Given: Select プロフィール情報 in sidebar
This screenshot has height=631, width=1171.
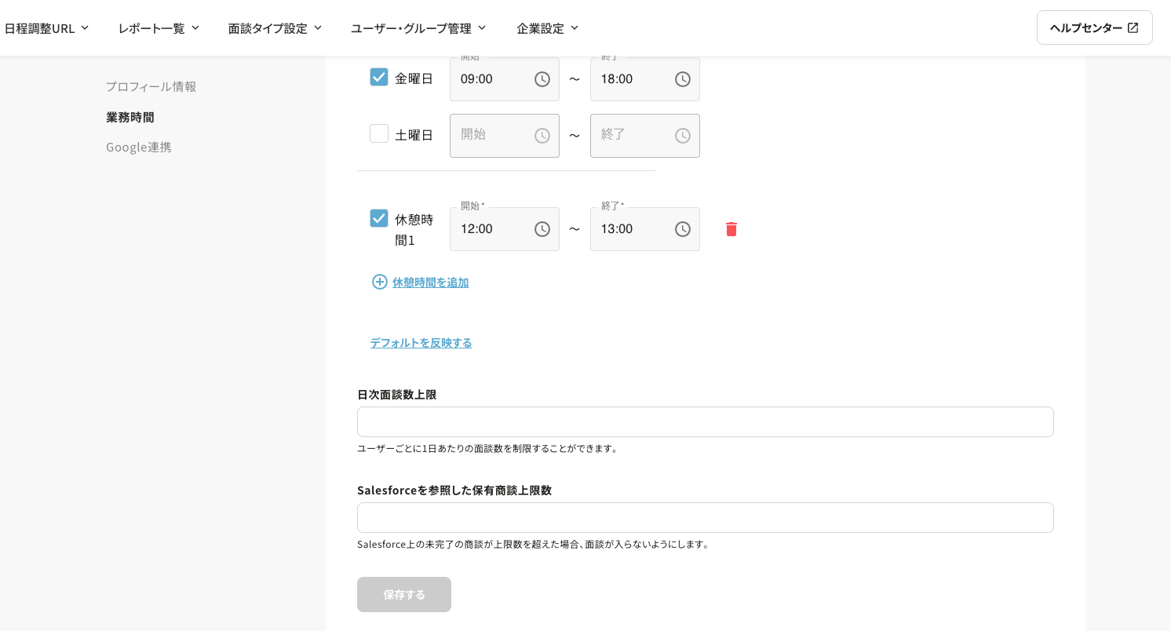Looking at the screenshot, I should pyautogui.click(x=151, y=86).
